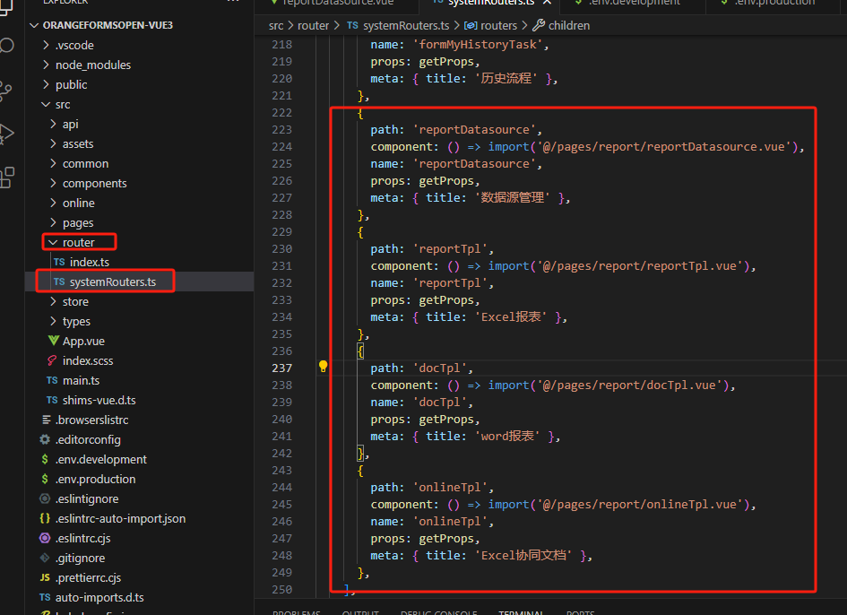Expand the types folder
This screenshot has width=847, height=615.
53,321
